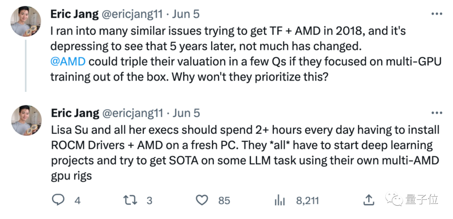
Task: Click the 8,211 views count
Action: coord(307,201)
